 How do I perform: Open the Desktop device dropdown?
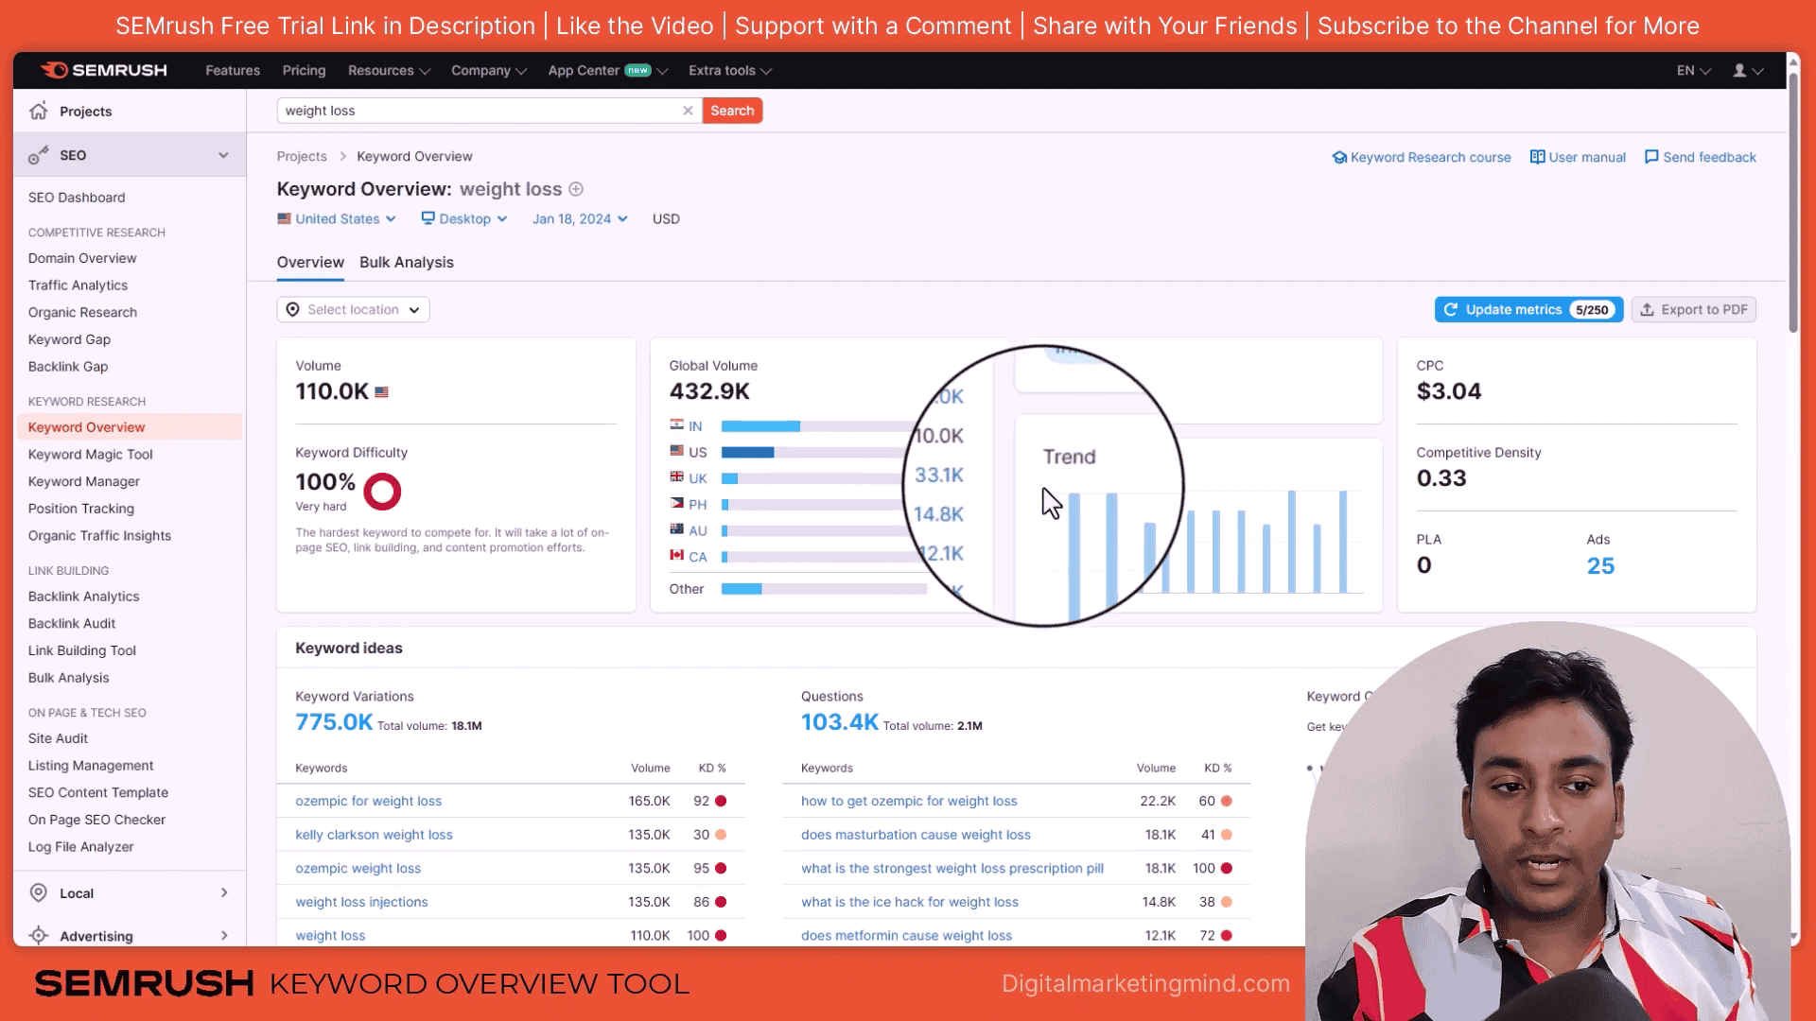coord(464,218)
